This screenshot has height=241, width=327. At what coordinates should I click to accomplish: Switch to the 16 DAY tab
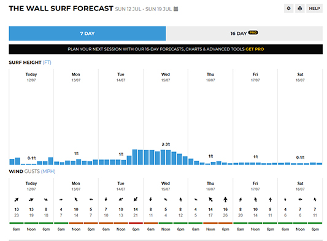pyautogui.click(x=244, y=33)
